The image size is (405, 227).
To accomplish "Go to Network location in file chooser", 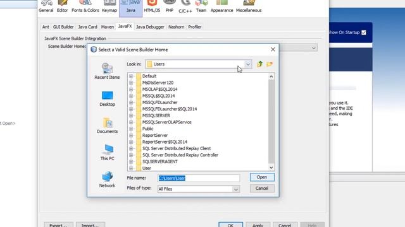I will (107, 180).
